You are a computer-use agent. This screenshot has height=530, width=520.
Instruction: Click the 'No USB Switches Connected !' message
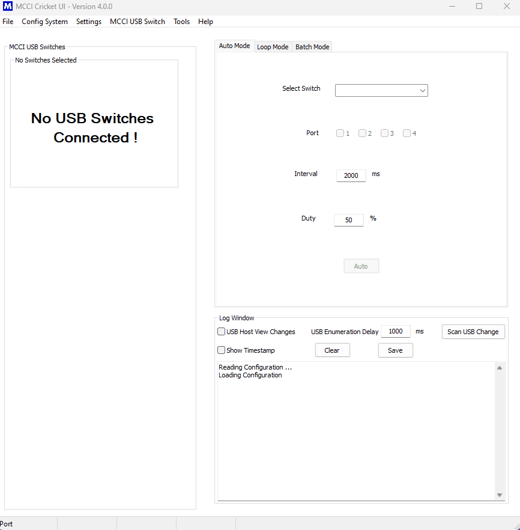92,128
